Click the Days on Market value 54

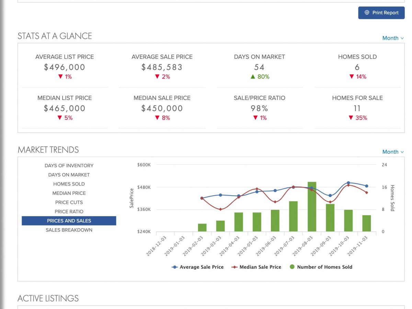(x=259, y=67)
